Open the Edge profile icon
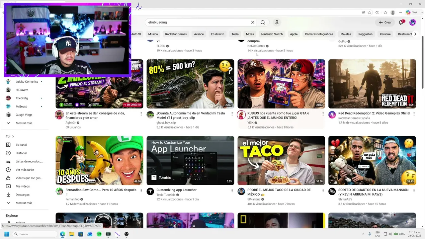 tap(393, 13)
